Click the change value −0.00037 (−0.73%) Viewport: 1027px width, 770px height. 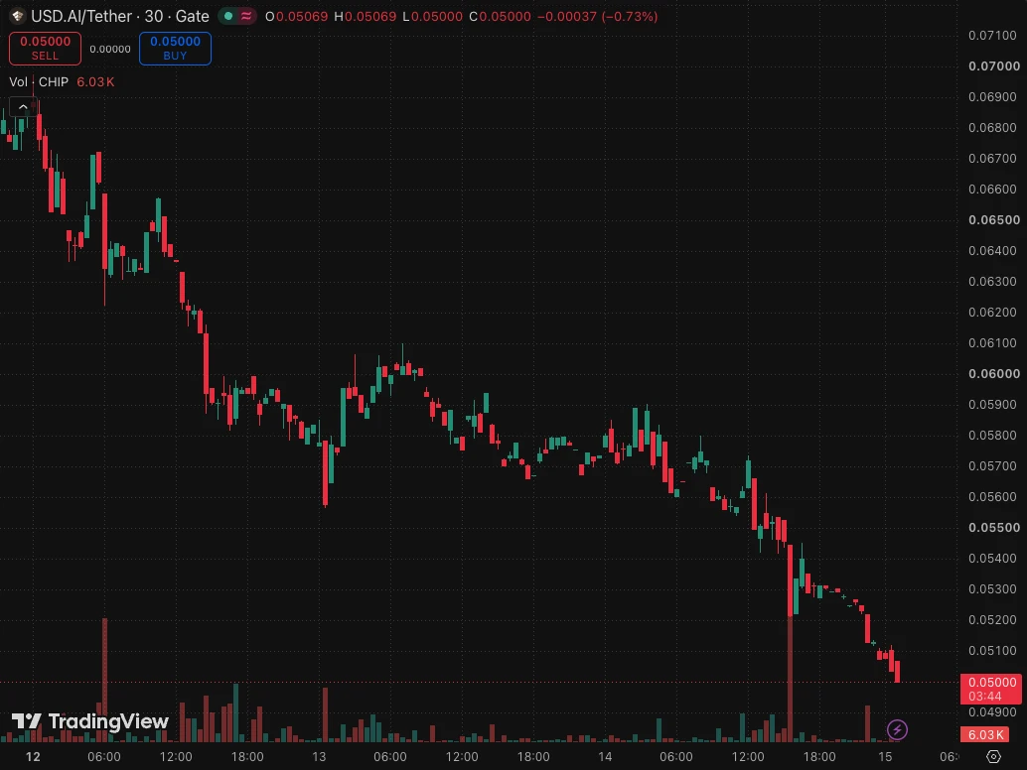[597, 16]
